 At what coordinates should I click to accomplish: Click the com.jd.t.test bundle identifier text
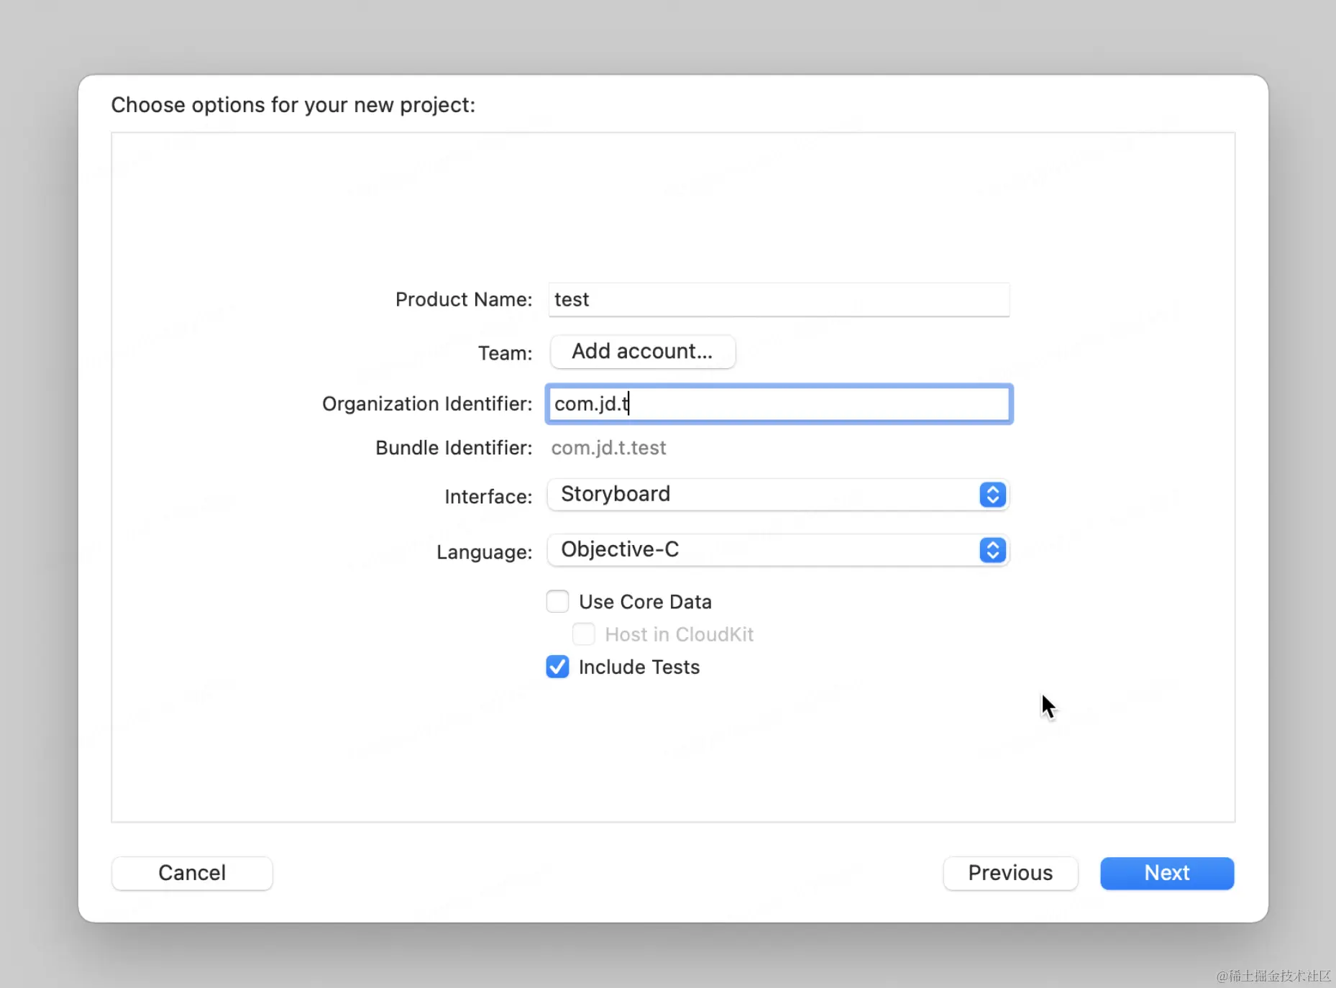coord(608,448)
